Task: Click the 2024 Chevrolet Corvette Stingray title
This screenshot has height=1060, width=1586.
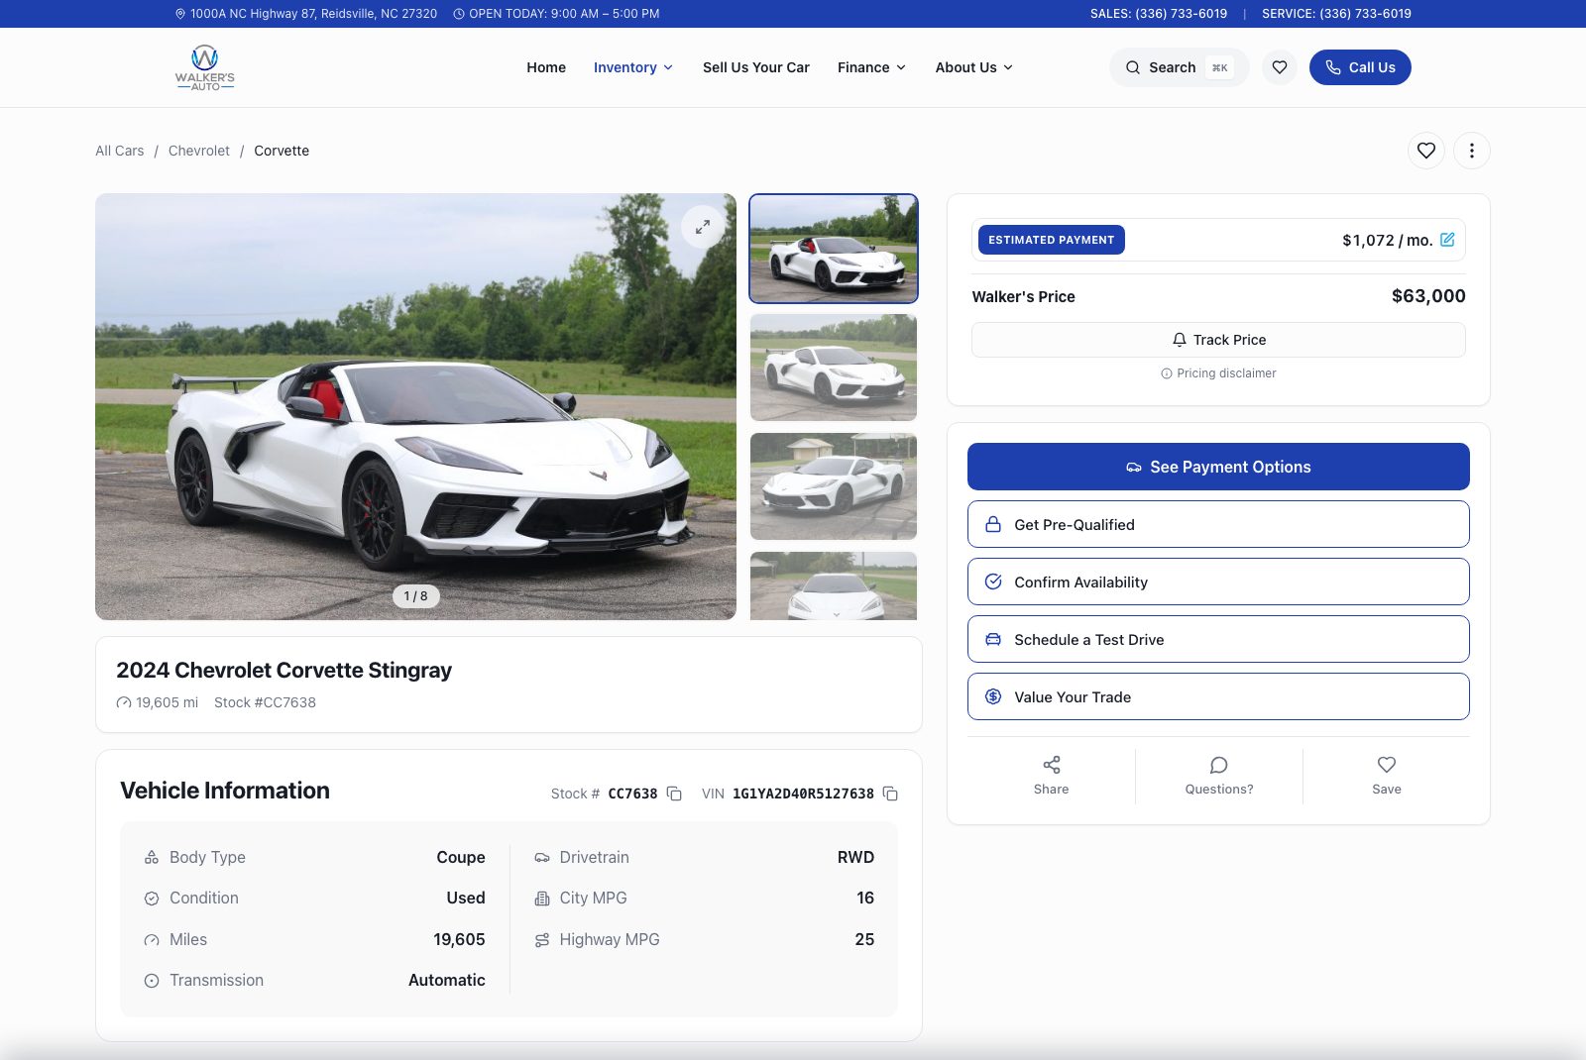Action: [x=283, y=670]
